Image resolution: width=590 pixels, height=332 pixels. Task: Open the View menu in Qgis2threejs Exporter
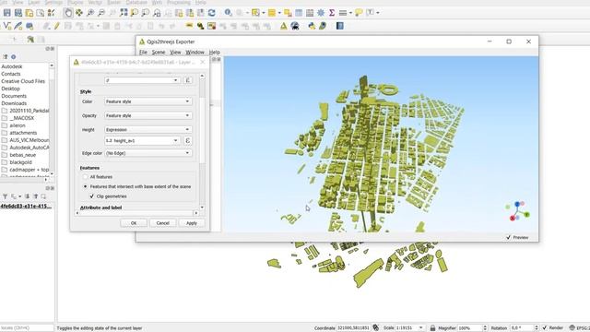point(175,53)
